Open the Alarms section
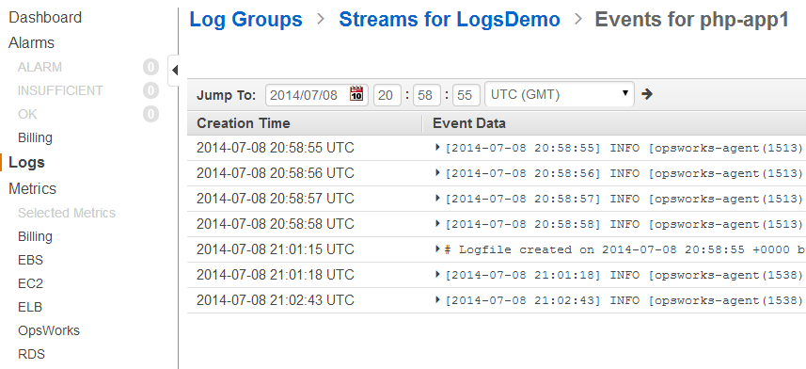Viewport: 806px width, 369px height. coord(31,42)
